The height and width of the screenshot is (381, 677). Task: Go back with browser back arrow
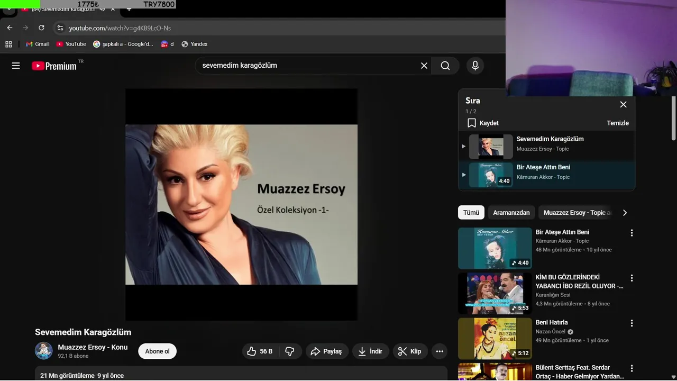tap(10, 28)
